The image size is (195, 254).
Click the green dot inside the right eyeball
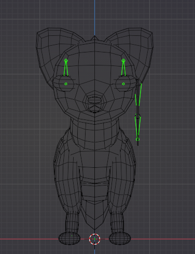(123, 84)
